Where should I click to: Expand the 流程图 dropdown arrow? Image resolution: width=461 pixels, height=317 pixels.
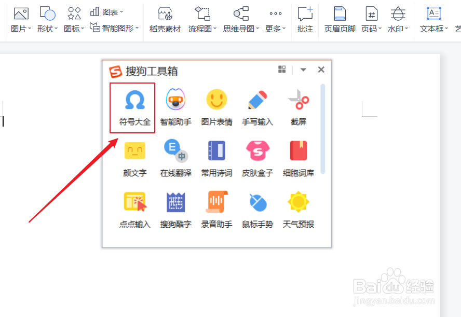tap(215, 29)
